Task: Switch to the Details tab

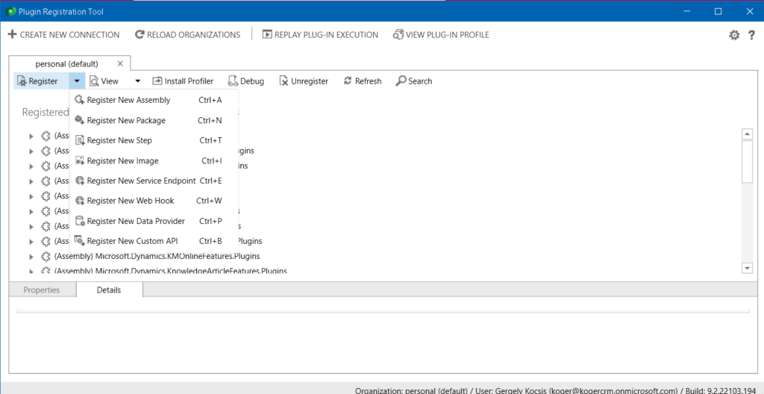Action: tap(109, 290)
